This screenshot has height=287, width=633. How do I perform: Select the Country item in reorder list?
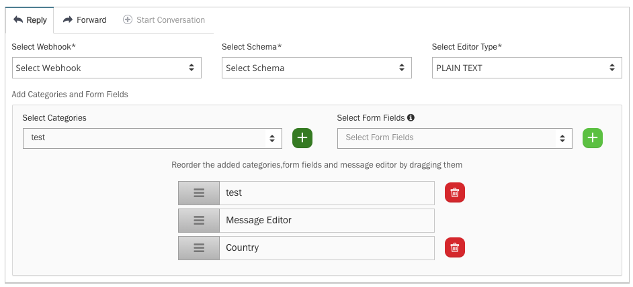327,247
